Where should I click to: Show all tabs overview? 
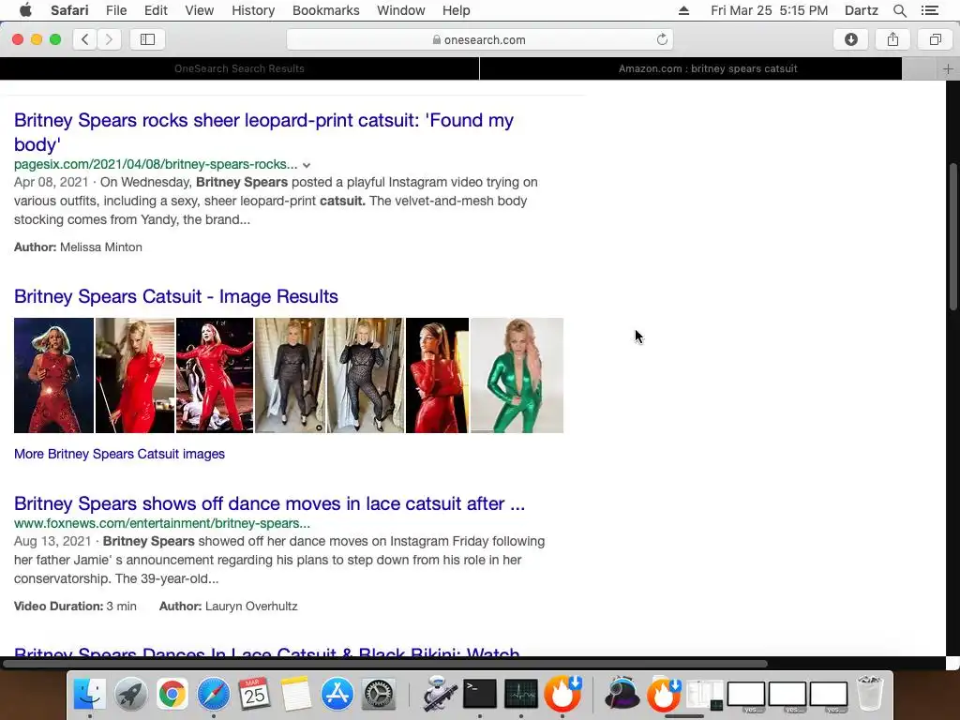[x=935, y=39]
